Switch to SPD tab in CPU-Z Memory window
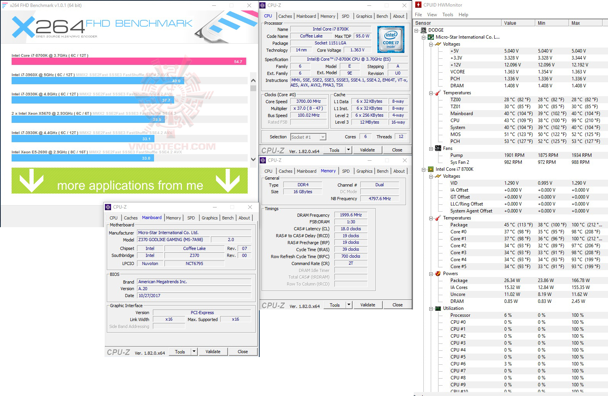608x396 pixels. pyautogui.click(x=346, y=171)
